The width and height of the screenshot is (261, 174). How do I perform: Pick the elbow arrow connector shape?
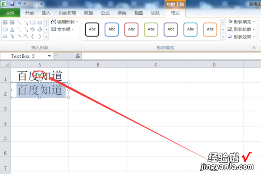pyautogui.click(x=26, y=30)
